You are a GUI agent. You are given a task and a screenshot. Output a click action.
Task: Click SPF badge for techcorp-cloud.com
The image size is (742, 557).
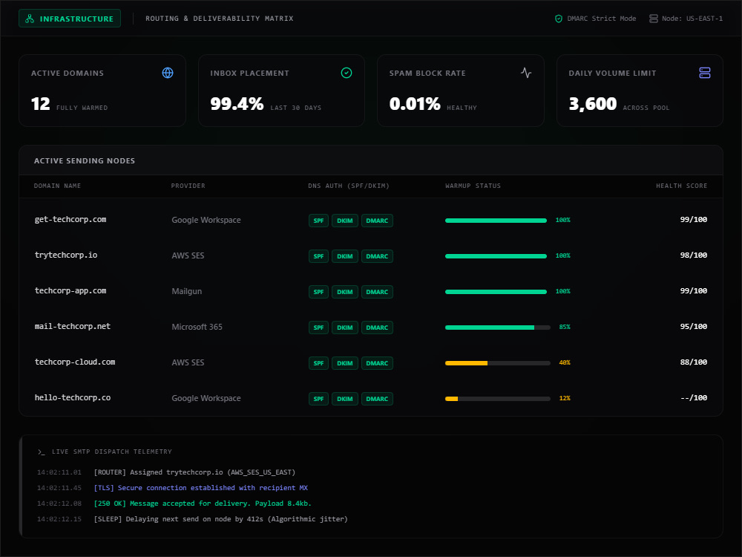pyautogui.click(x=318, y=363)
